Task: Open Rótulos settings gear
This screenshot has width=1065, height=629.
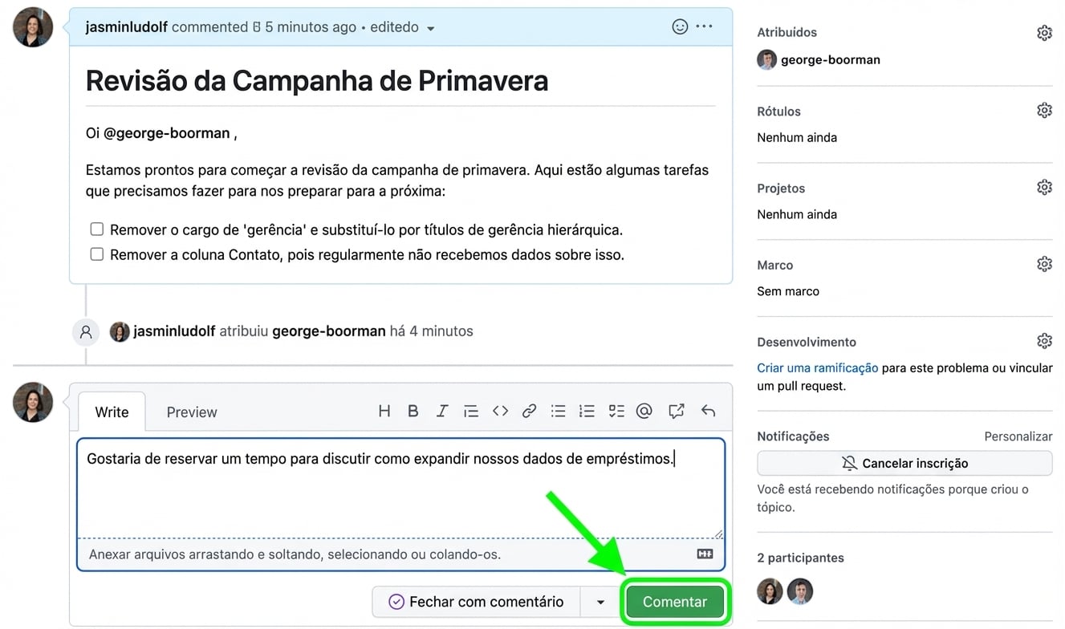Action: coord(1044,110)
